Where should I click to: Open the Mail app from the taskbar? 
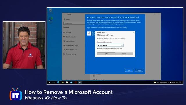tap(71, 82)
